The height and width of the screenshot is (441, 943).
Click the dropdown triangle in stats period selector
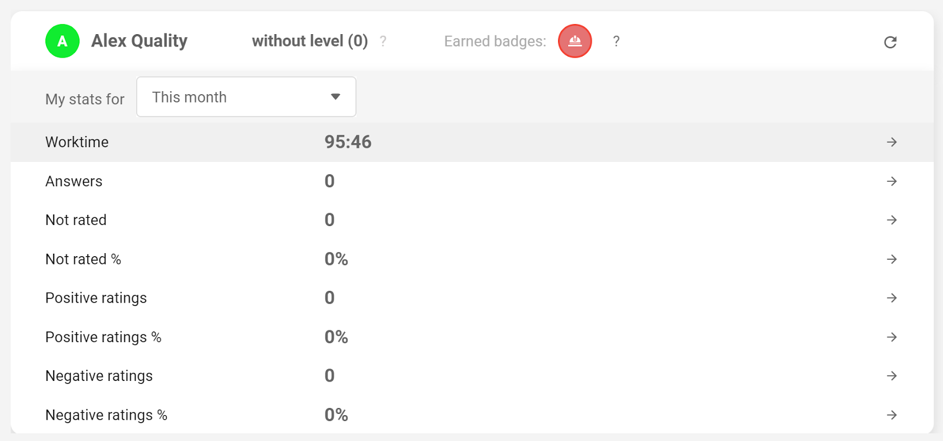[335, 97]
